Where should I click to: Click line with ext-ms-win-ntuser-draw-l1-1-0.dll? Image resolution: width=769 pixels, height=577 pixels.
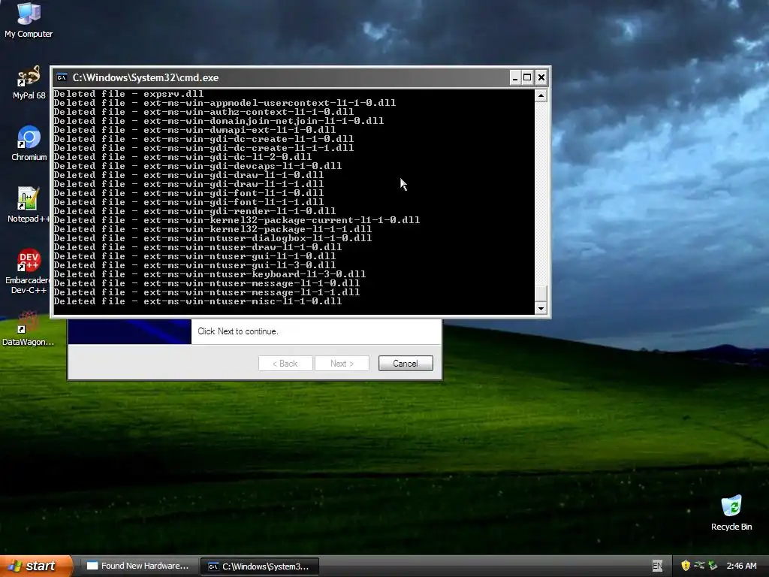(198, 247)
